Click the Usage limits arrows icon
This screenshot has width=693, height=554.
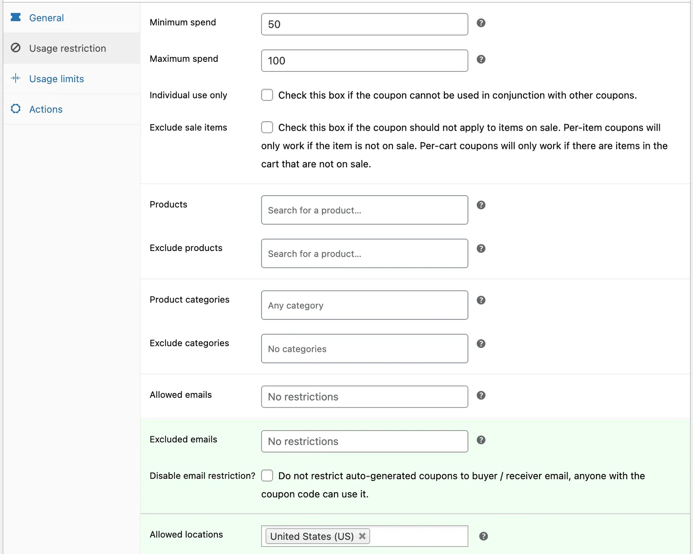pos(16,78)
